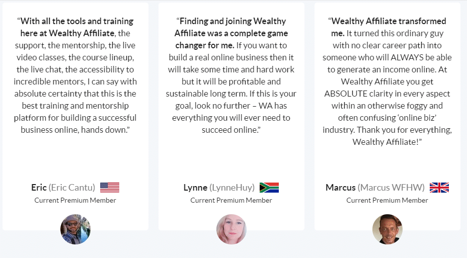Click the bold 'With all the tools' quote
Image resolution: width=467 pixels, height=258 pixels.
75,27
